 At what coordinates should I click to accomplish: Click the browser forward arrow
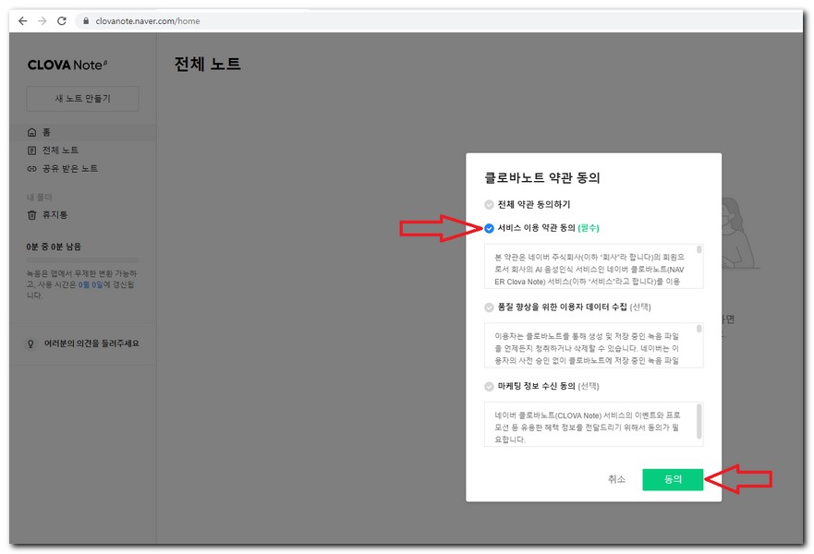click(42, 20)
